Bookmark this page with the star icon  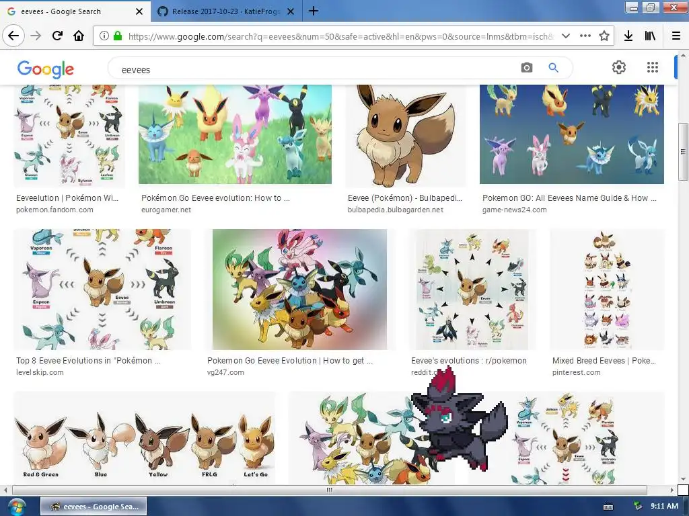604,36
